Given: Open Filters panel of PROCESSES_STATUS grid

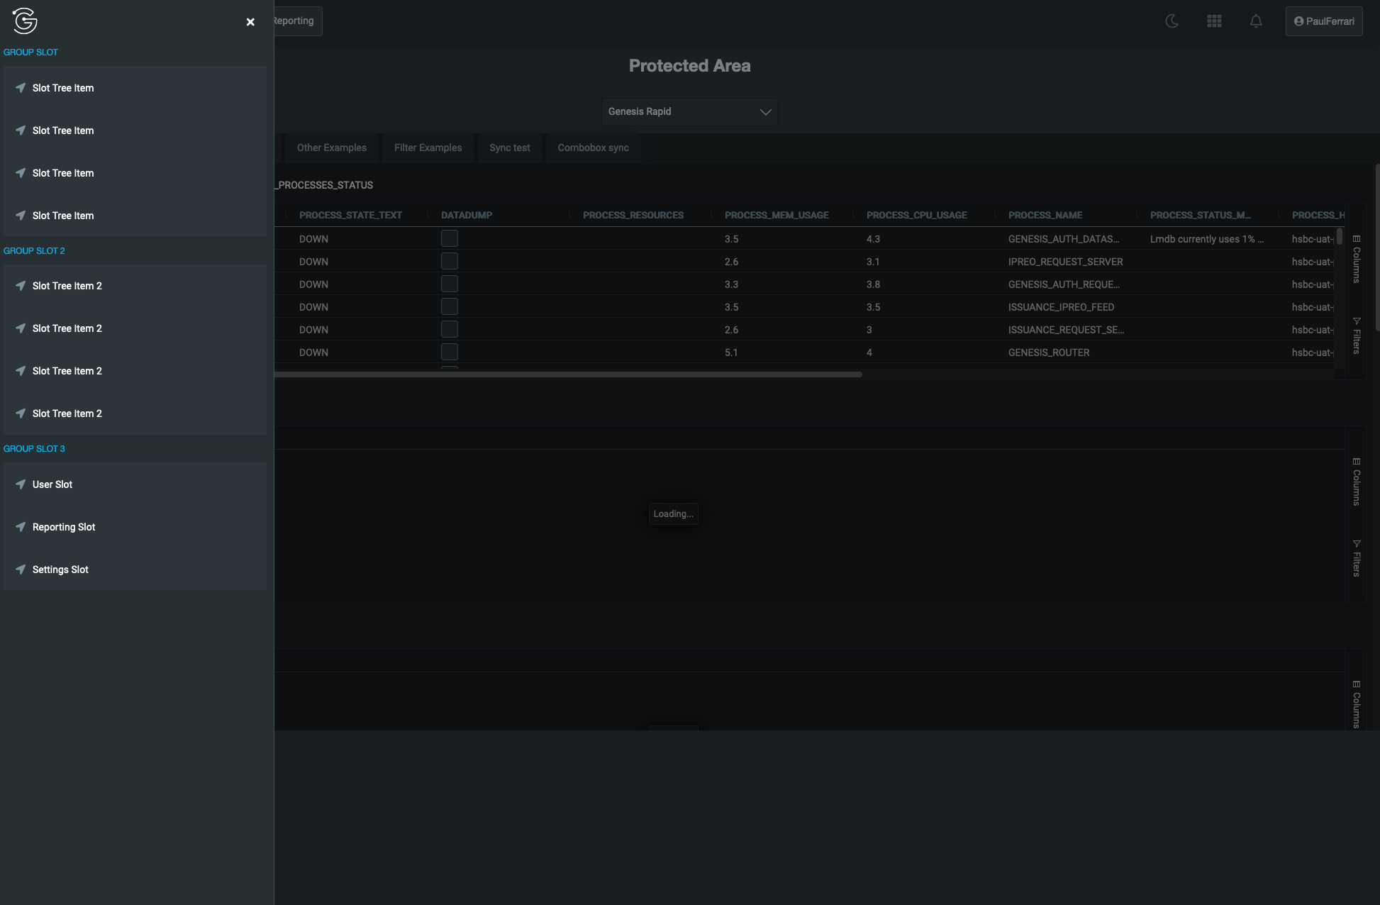Looking at the screenshot, I should (x=1356, y=336).
